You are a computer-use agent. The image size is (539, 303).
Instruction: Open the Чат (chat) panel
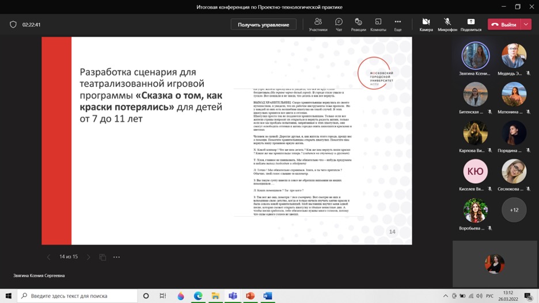point(339,24)
